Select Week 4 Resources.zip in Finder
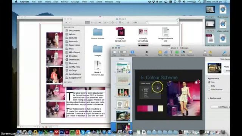This screenshot has width=242, height=136. pyautogui.click(x=98, y=68)
